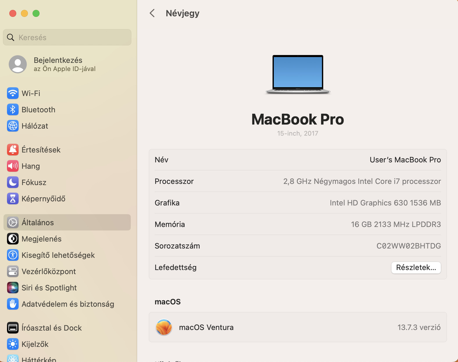Screen dimensions: 458x362
Task: Open the Bluetooth icon in sidebar
Action: [13, 110]
